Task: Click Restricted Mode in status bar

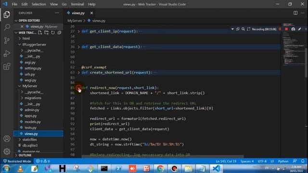Action: point(17,161)
